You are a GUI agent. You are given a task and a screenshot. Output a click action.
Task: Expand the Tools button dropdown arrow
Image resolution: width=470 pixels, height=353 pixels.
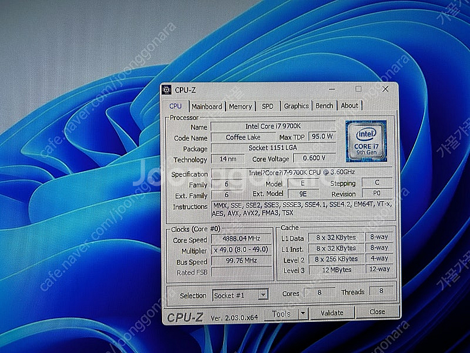point(303,314)
